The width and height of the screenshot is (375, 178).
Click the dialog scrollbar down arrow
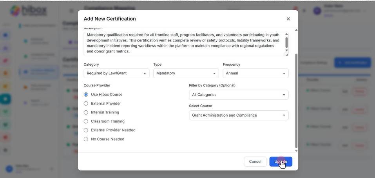click(x=296, y=151)
